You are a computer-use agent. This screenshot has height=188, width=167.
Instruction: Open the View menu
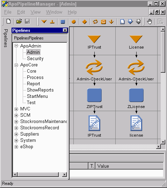[x=36, y=12]
